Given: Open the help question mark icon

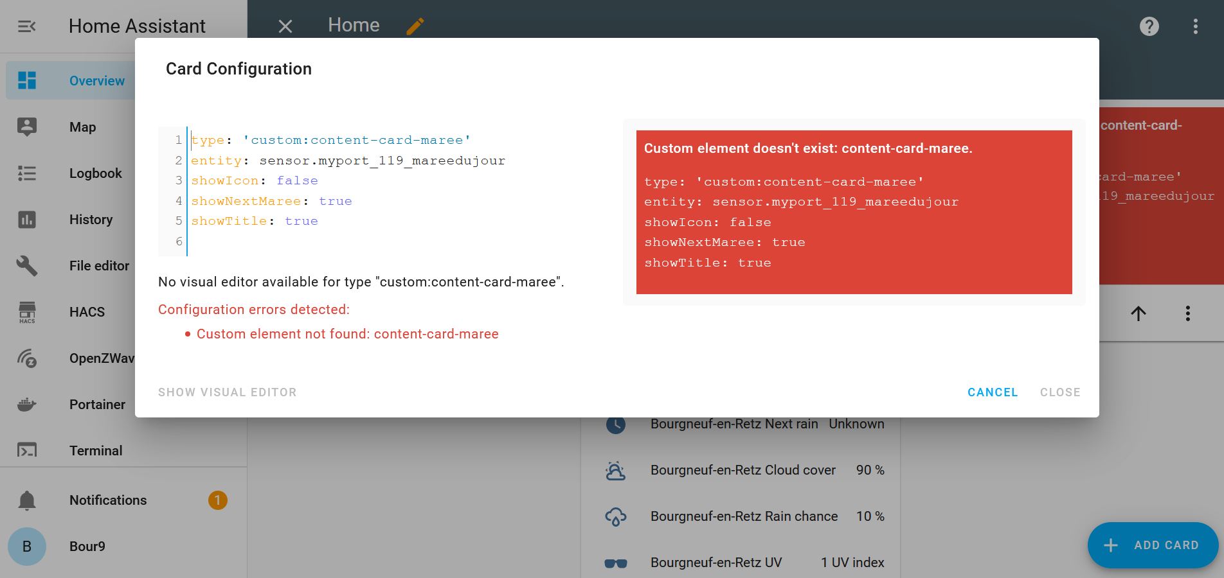Looking at the screenshot, I should 1149,26.
